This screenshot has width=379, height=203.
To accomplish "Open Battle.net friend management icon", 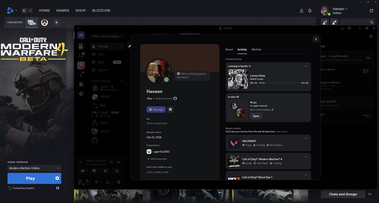I will [x=334, y=22].
